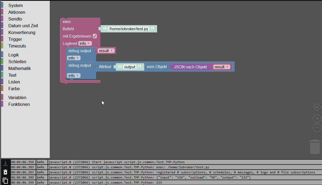Toggle the mit Ergebnissen checkbox

click(x=95, y=36)
